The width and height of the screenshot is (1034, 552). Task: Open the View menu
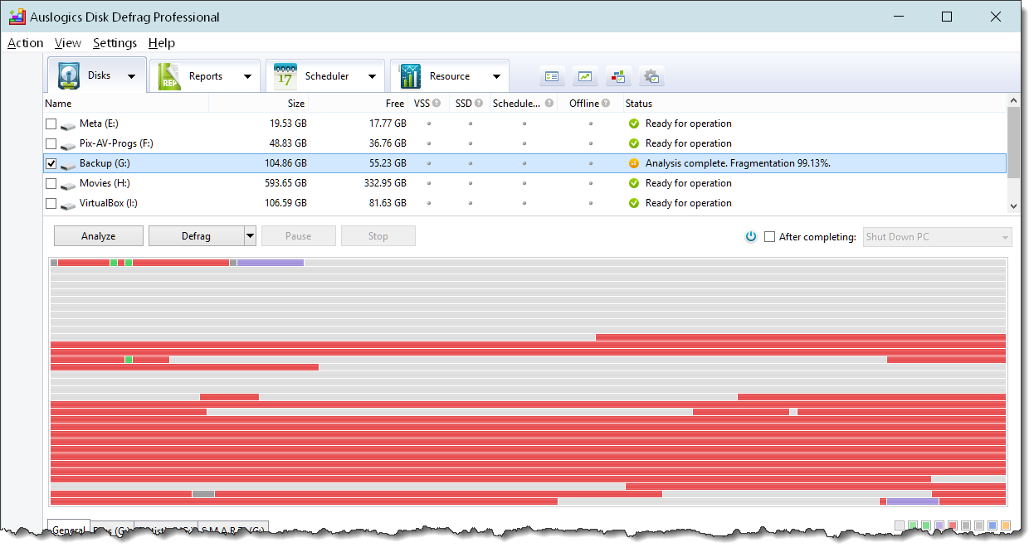pyautogui.click(x=68, y=43)
